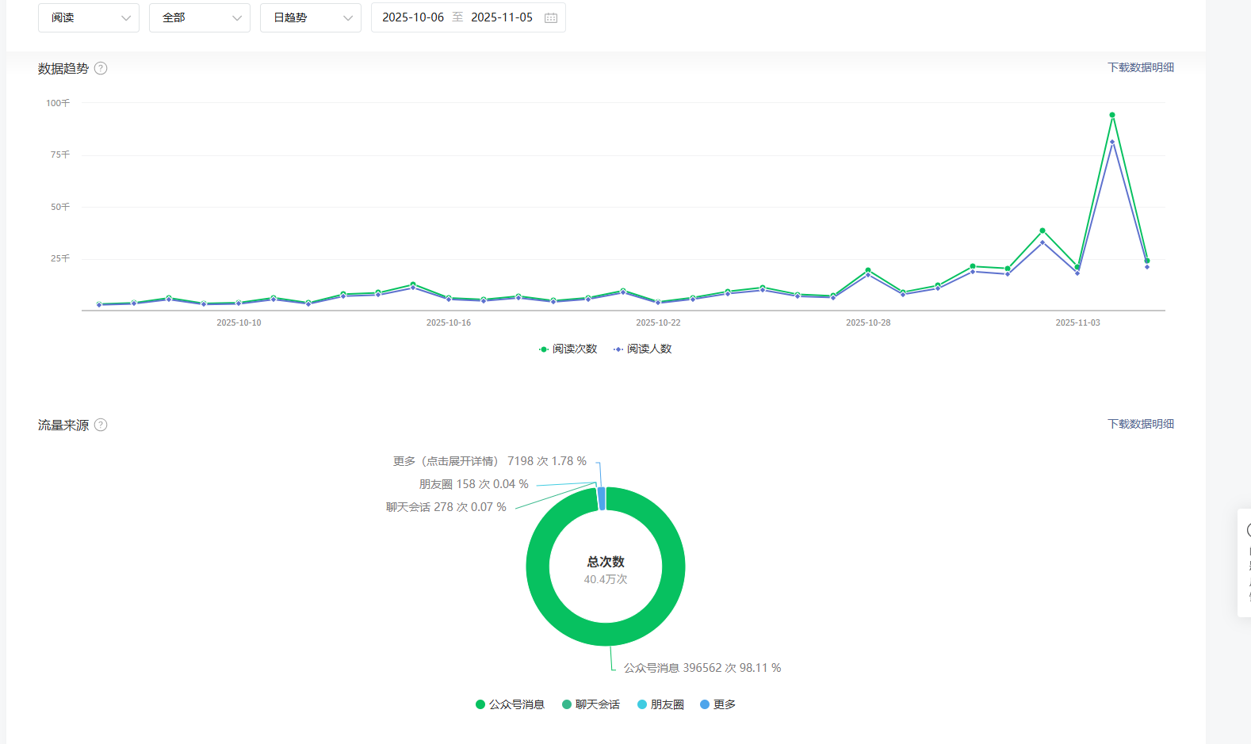The height and width of the screenshot is (744, 1251).
Task: Toggle 朋友圈 legend item under donut
Action: pyautogui.click(x=660, y=704)
